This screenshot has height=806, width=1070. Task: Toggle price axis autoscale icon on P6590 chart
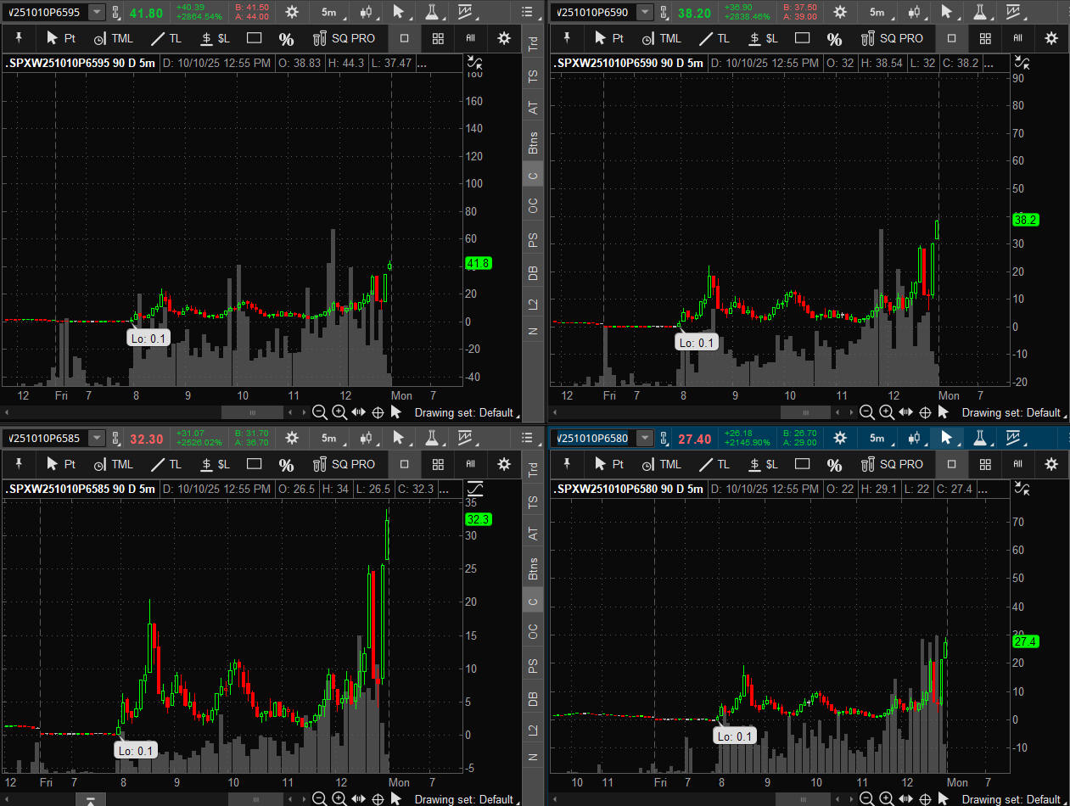click(1022, 63)
